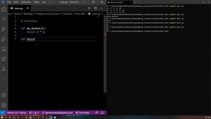Add a new terminal tab with plus
This screenshot has width=211, height=119.
coord(135,2)
